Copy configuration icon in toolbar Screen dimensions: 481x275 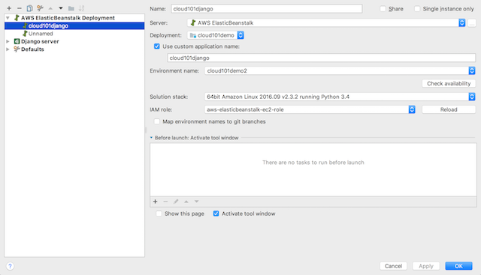coord(29,8)
